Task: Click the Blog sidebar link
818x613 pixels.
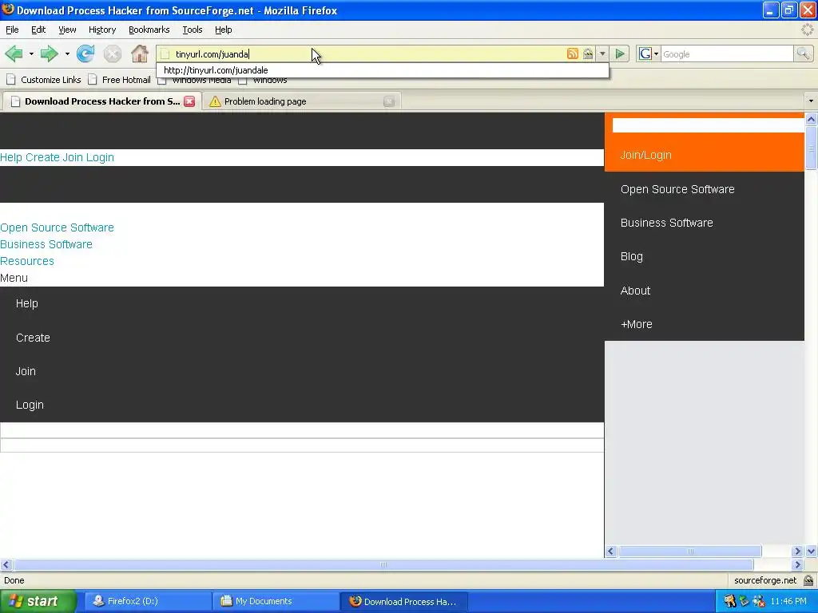Action: (631, 256)
